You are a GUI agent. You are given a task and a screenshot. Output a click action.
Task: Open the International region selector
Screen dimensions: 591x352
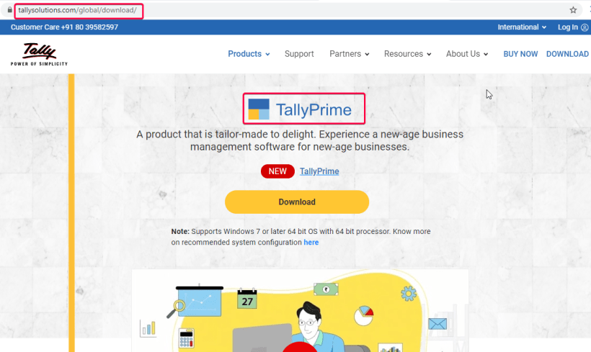(522, 27)
